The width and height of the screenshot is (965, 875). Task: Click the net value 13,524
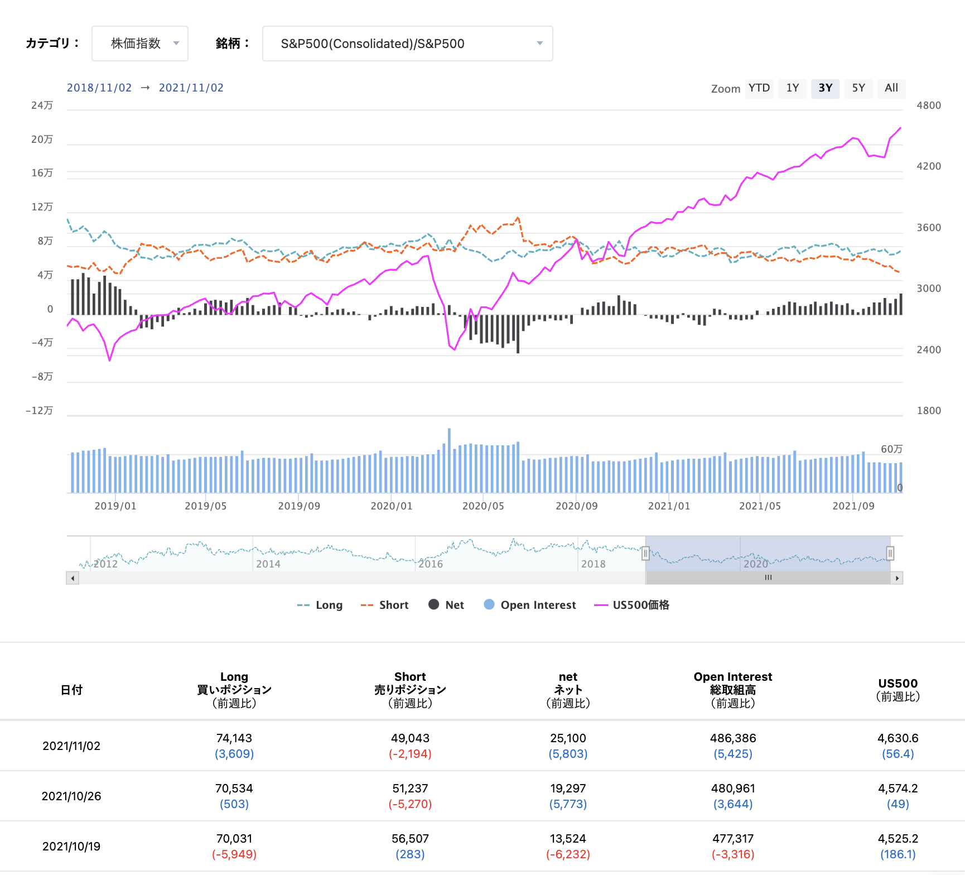point(568,839)
